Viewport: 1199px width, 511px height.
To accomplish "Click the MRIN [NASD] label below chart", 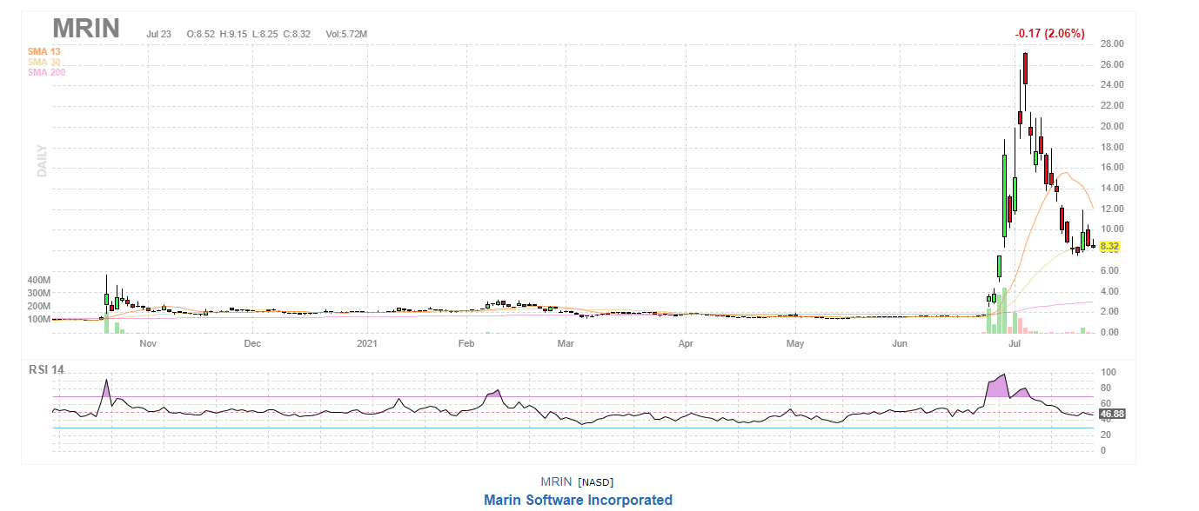I will pyautogui.click(x=577, y=481).
